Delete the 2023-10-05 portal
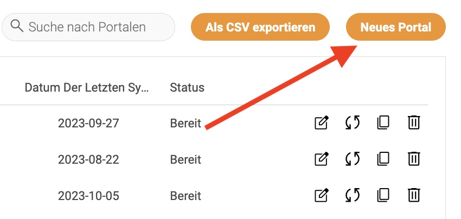The width and height of the screenshot is (461, 219). [414, 196]
